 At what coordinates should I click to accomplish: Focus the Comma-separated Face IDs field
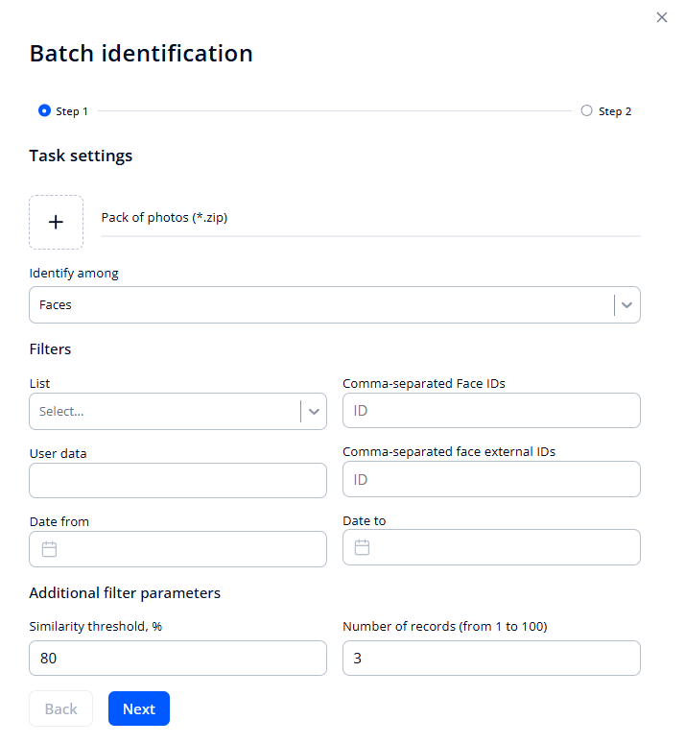[490, 410]
